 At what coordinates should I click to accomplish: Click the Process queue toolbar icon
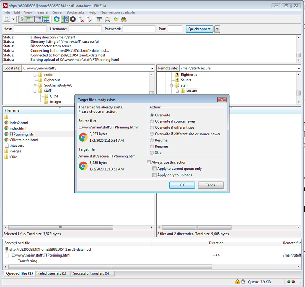click(64, 19)
